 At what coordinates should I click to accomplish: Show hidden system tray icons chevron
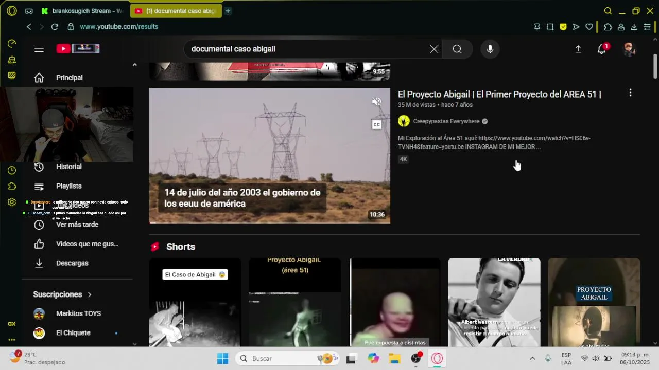click(532, 358)
